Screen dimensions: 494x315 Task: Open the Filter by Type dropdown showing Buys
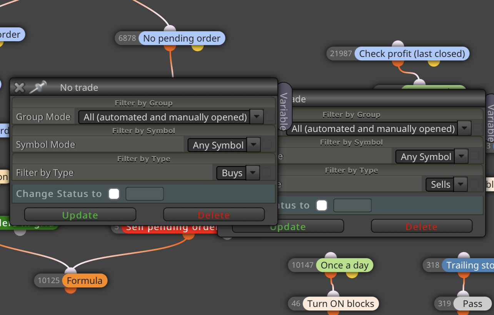(238, 173)
